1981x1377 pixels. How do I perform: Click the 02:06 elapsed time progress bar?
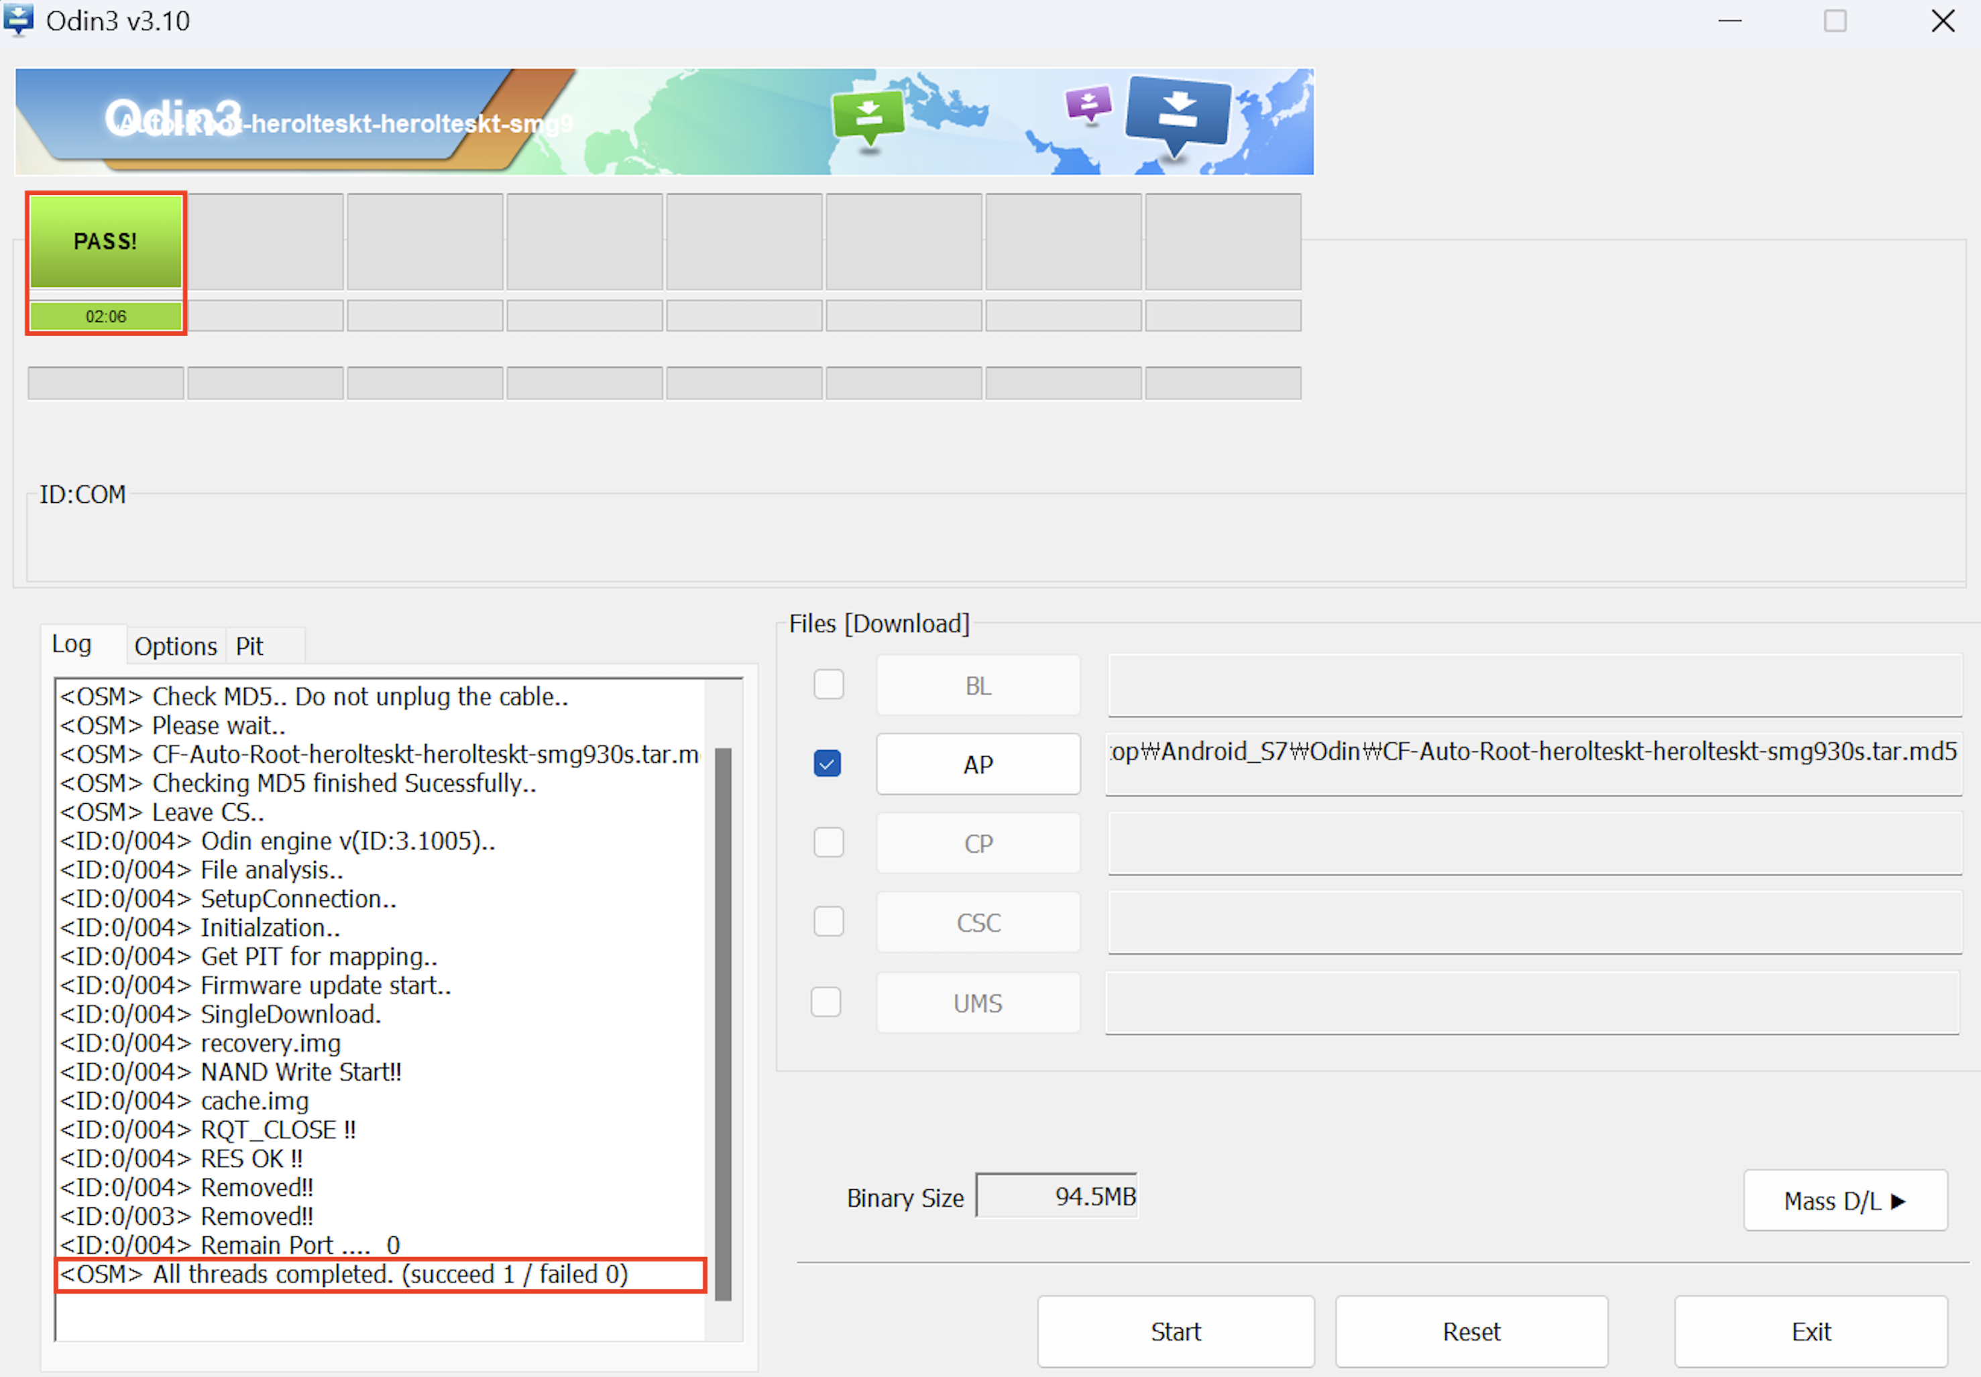tap(105, 316)
